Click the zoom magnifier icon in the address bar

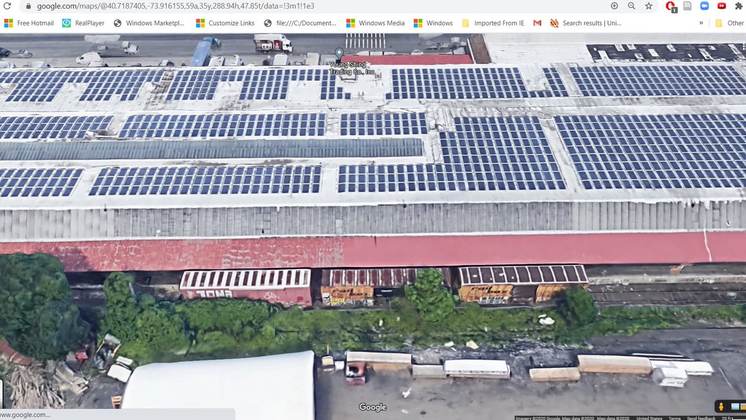click(x=631, y=6)
